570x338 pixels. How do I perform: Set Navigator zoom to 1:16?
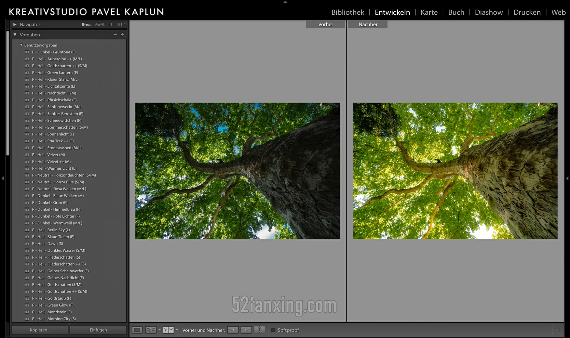119,25
